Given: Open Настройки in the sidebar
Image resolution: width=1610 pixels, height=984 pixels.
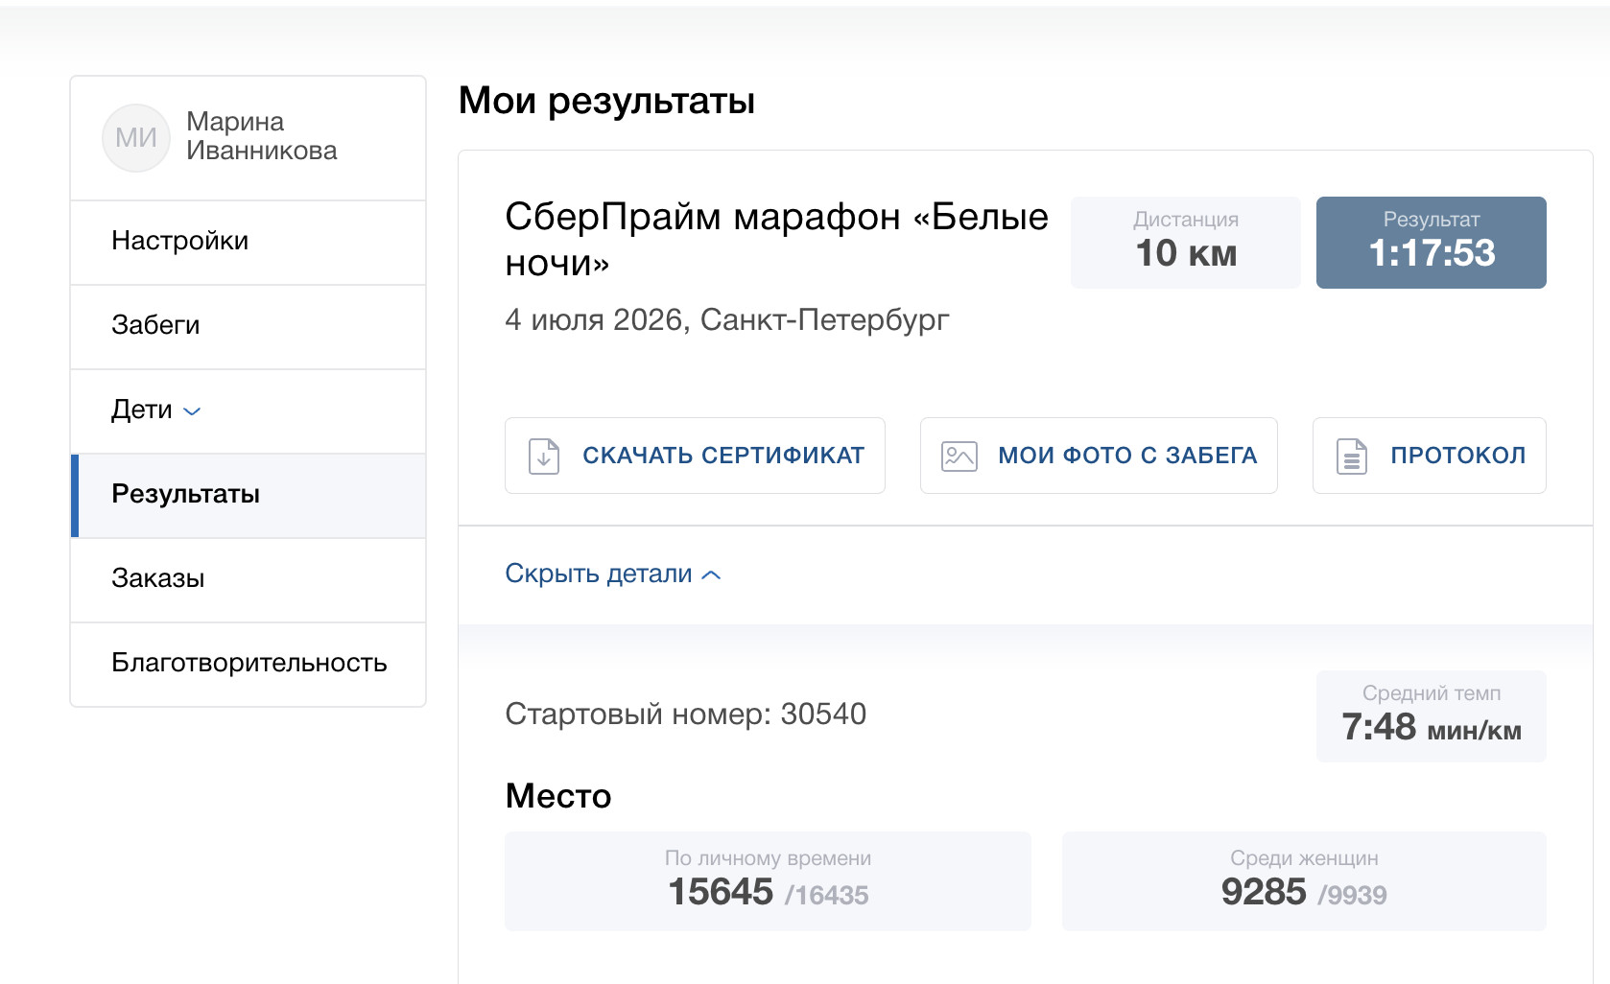Looking at the screenshot, I should coord(249,242).
